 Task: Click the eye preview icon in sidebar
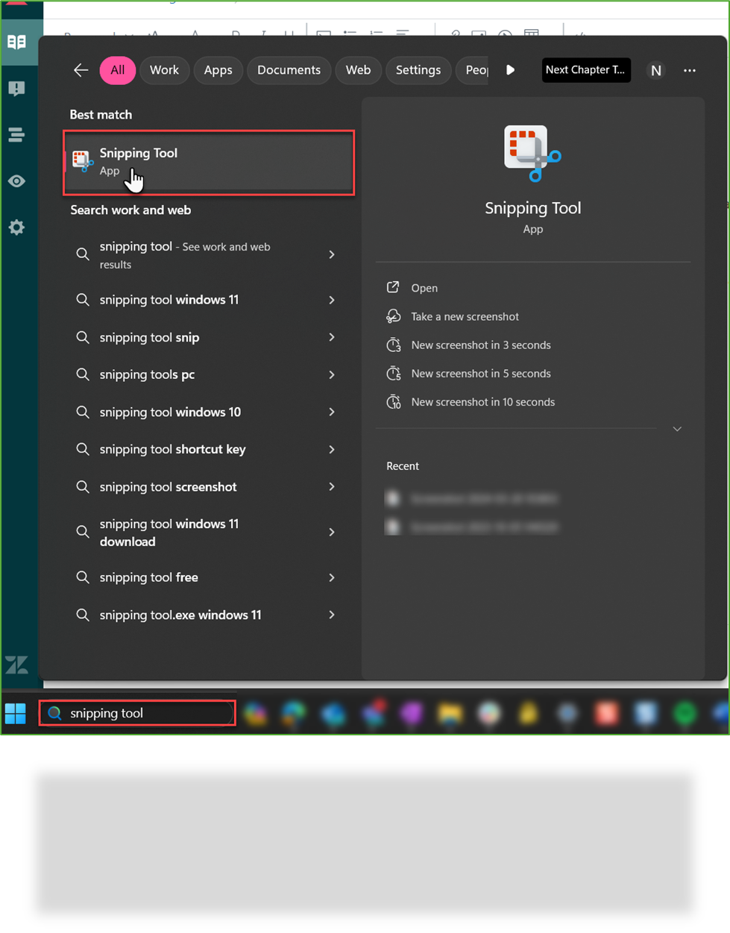(x=17, y=180)
